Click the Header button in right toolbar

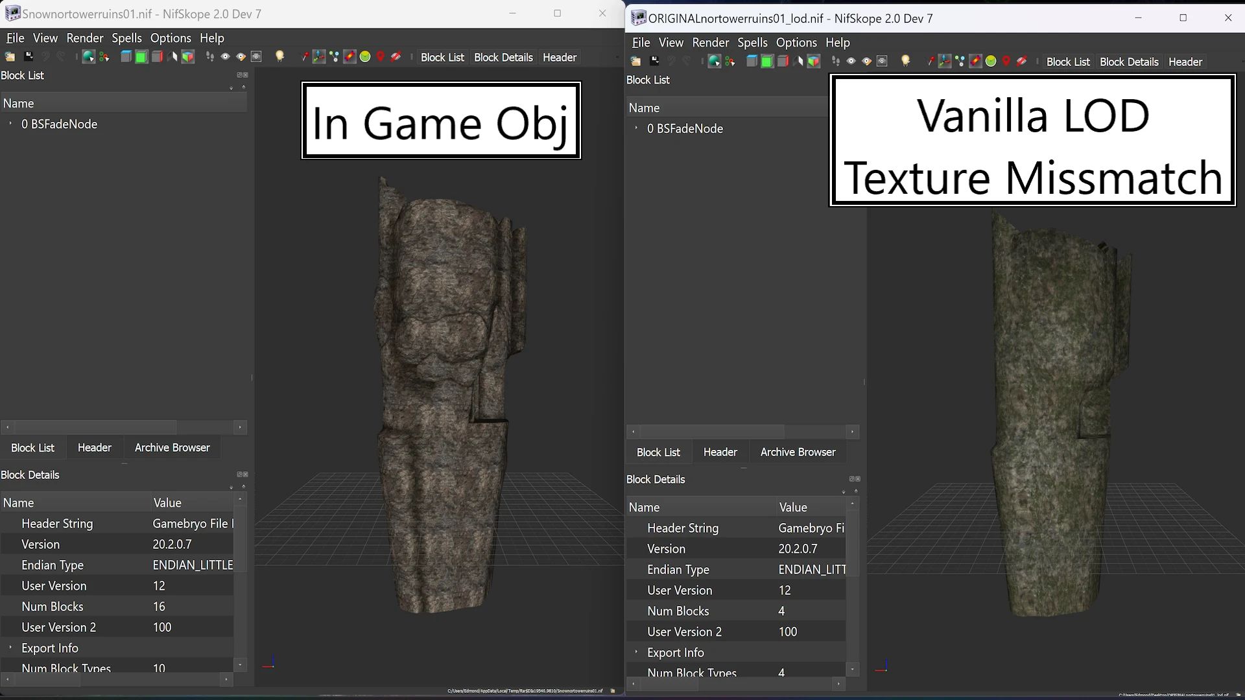click(1185, 62)
